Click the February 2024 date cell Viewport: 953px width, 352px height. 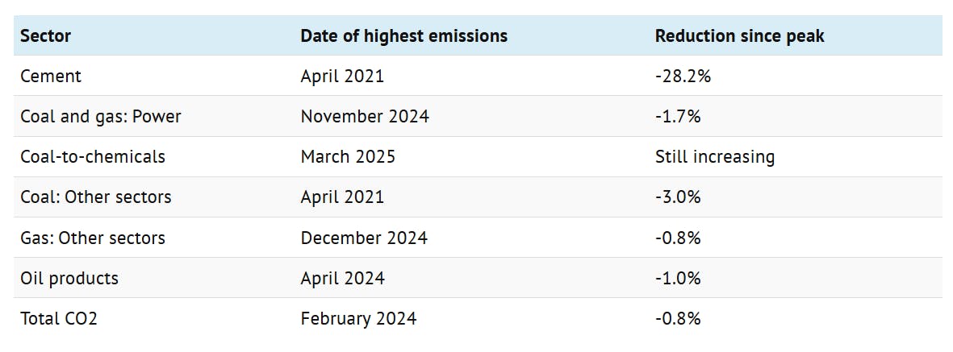pyautogui.click(x=358, y=318)
